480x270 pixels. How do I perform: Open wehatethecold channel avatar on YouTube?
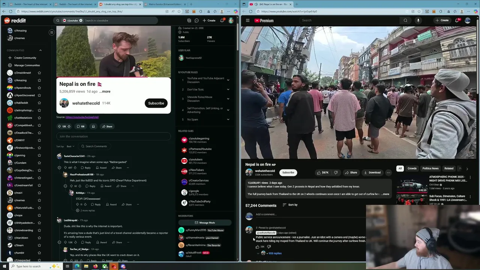point(249,172)
